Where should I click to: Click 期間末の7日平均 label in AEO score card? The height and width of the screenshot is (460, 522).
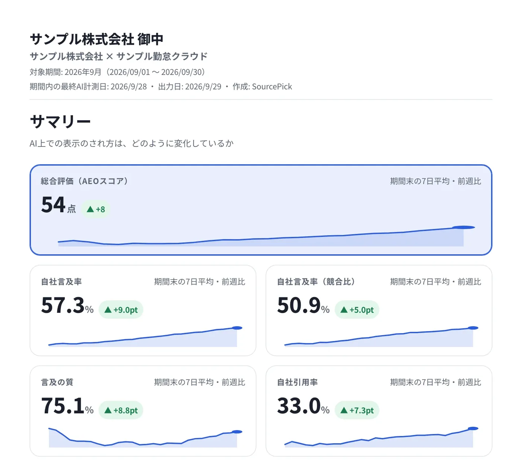pos(435,181)
